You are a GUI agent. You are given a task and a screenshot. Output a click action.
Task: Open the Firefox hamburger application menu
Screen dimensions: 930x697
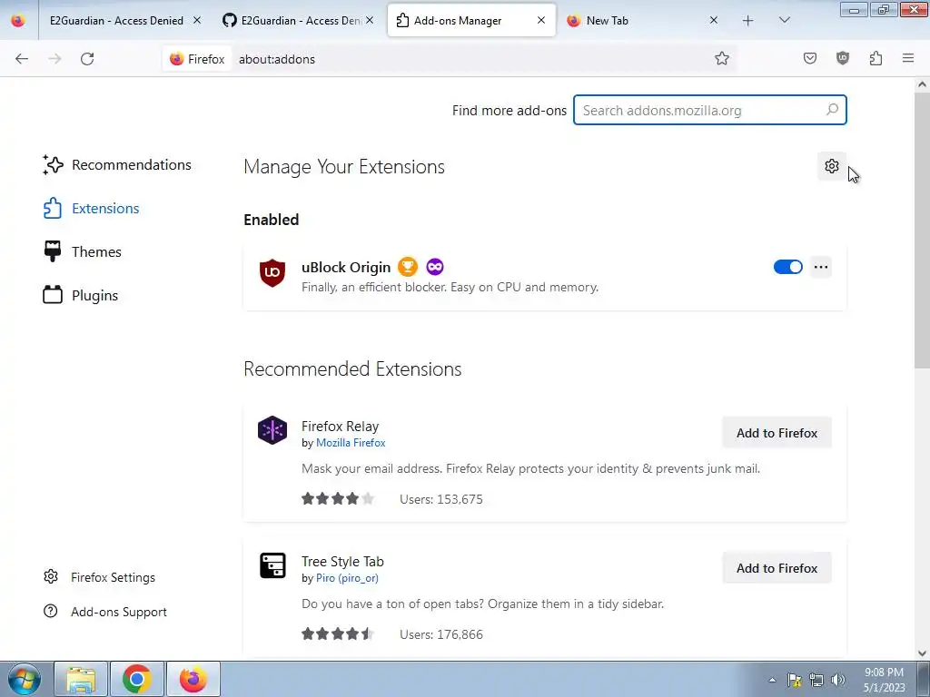coord(908,59)
